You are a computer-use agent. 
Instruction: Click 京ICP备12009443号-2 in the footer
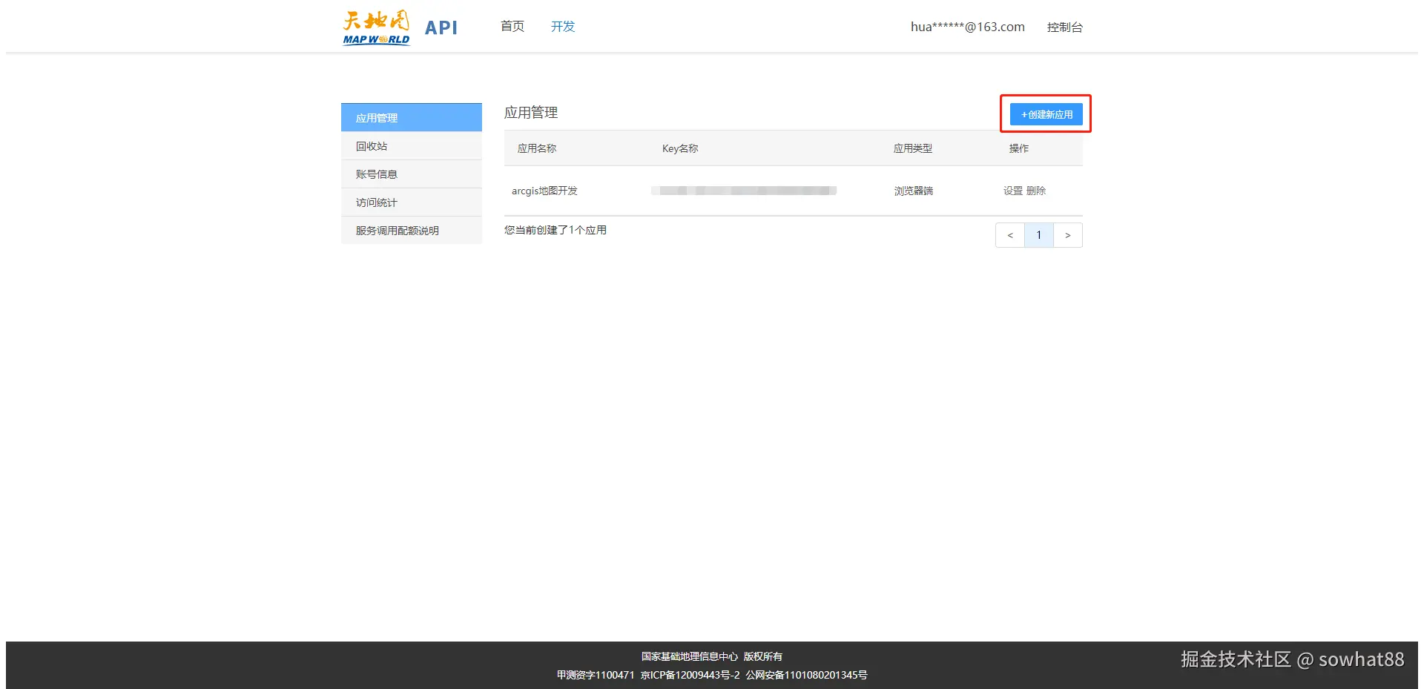point(690,675)
